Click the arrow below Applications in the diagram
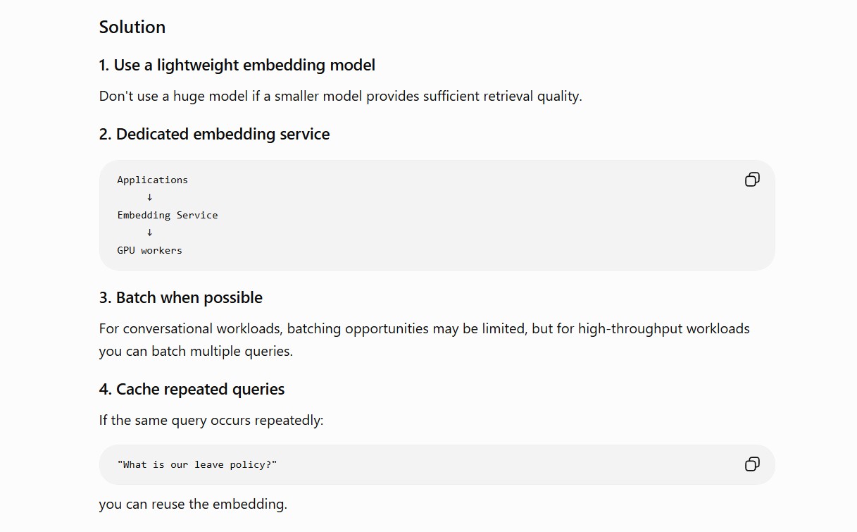Screen dimensions: 857x532 [149, 197]
